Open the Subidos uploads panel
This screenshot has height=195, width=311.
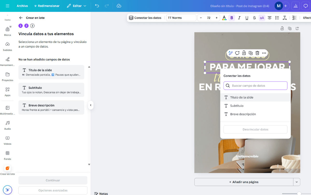(8, 46)
